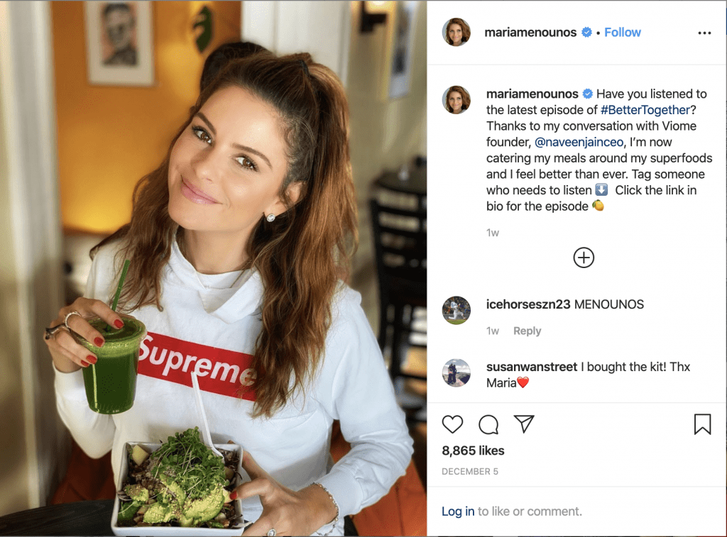Viewport: 727px width, 537px height.
Task: Click the Follow link in the header
Action: click(622, 32)
